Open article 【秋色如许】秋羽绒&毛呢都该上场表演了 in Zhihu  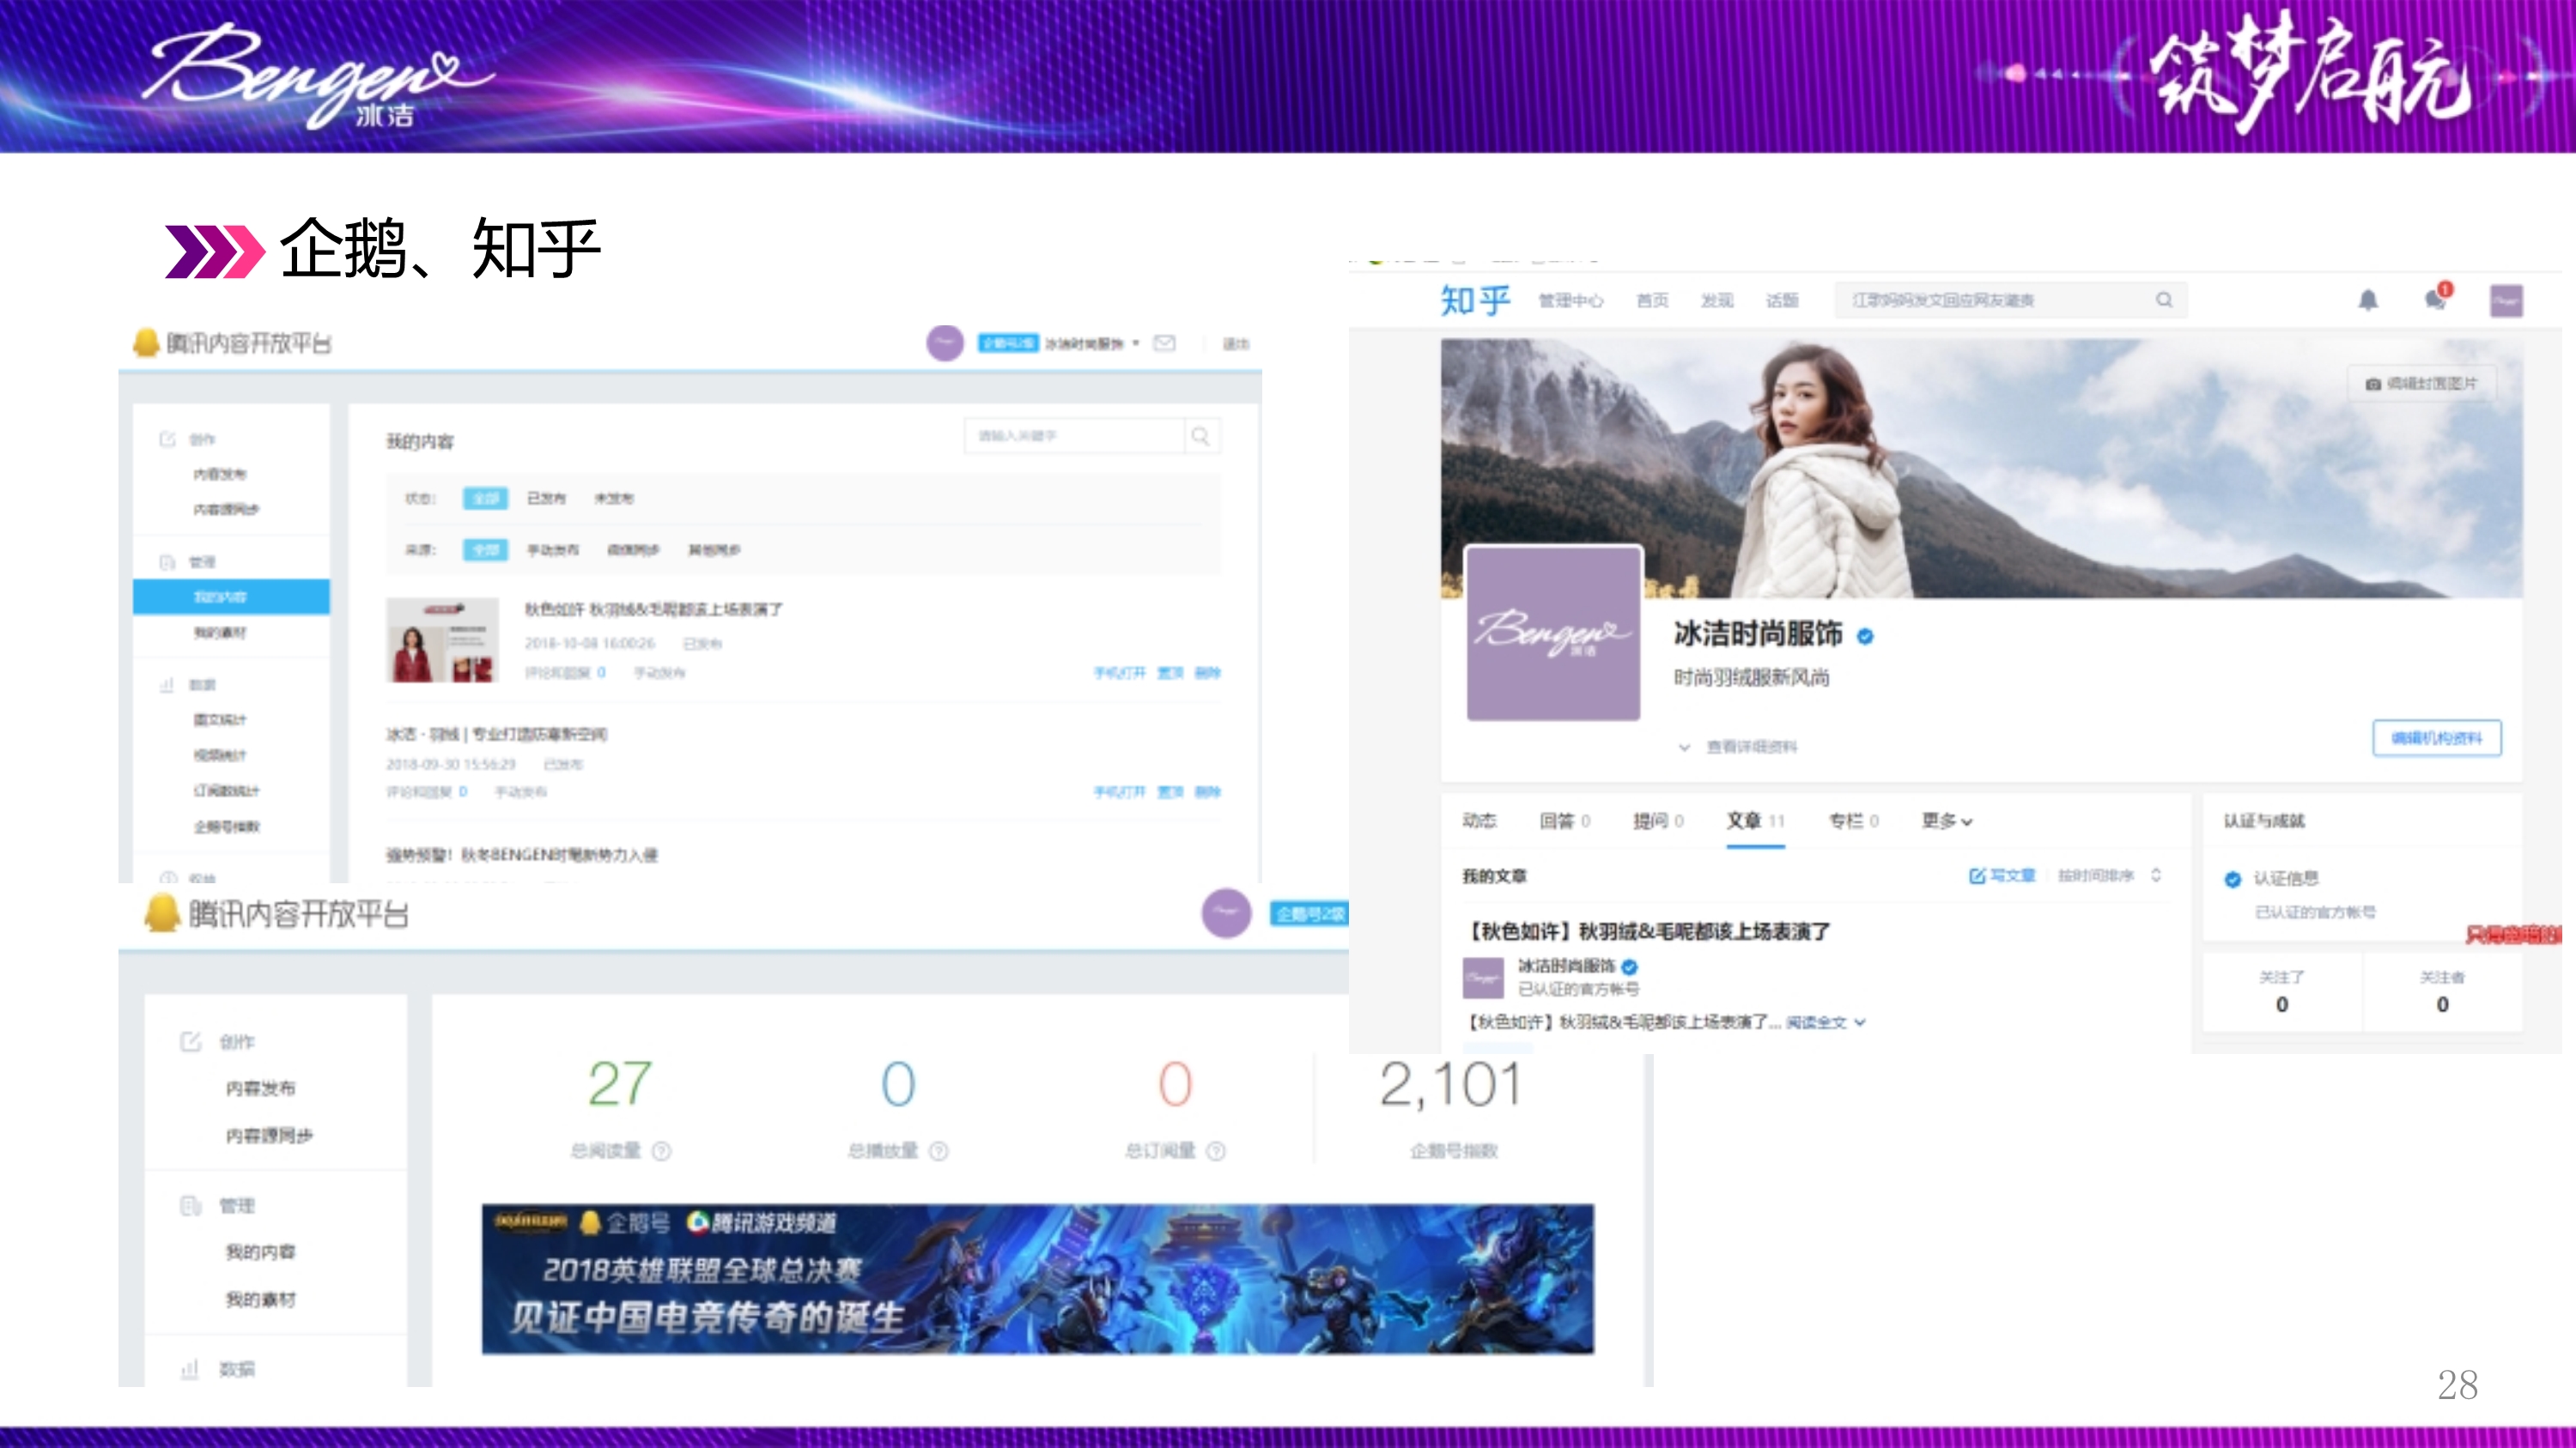coord(1647,931)
